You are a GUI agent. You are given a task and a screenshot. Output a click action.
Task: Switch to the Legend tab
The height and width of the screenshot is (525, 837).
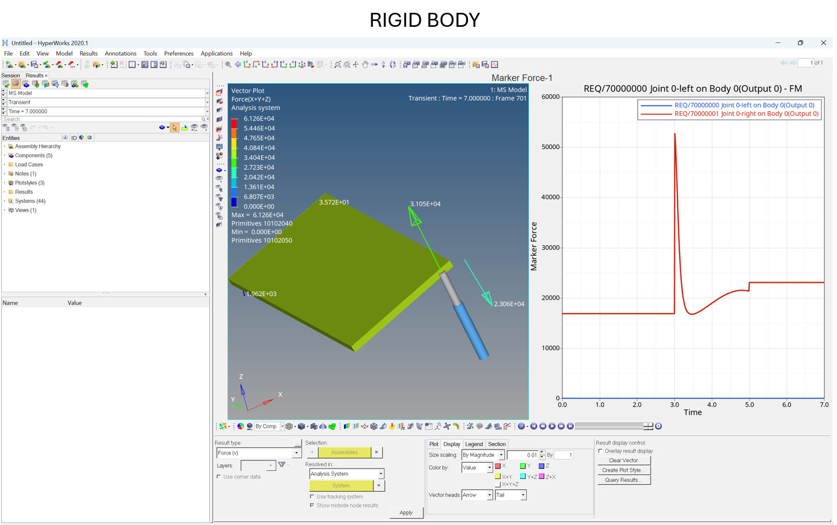click(x=474, y=445)
